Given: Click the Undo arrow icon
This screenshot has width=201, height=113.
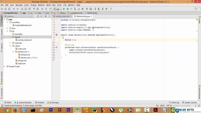Looking at the screenshot, I should [x=14, y=9].
